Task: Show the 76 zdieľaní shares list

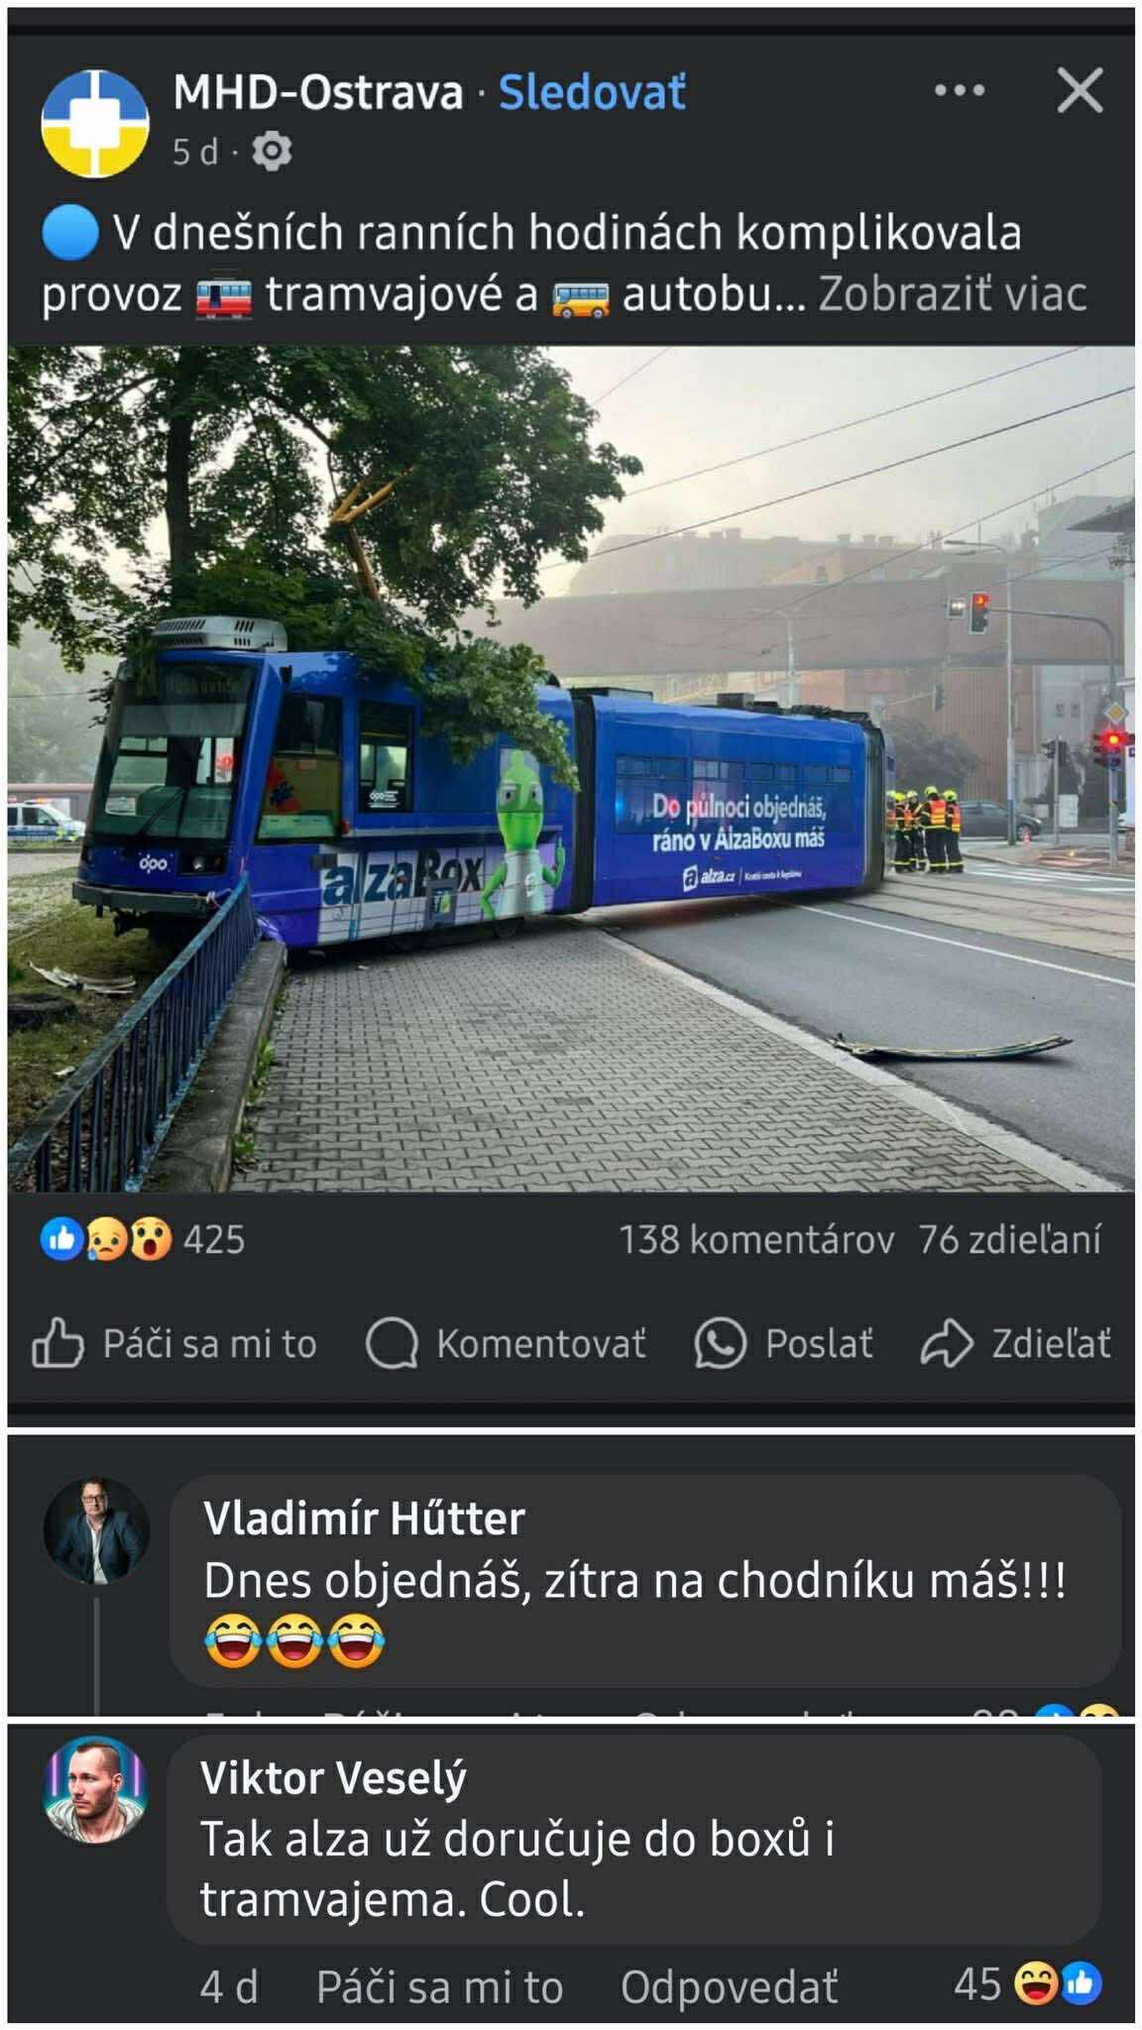Action: coord(1009,1240)
